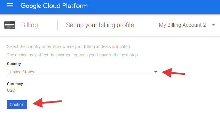Open the hamburger navigation menu

(x=10, y=6)
